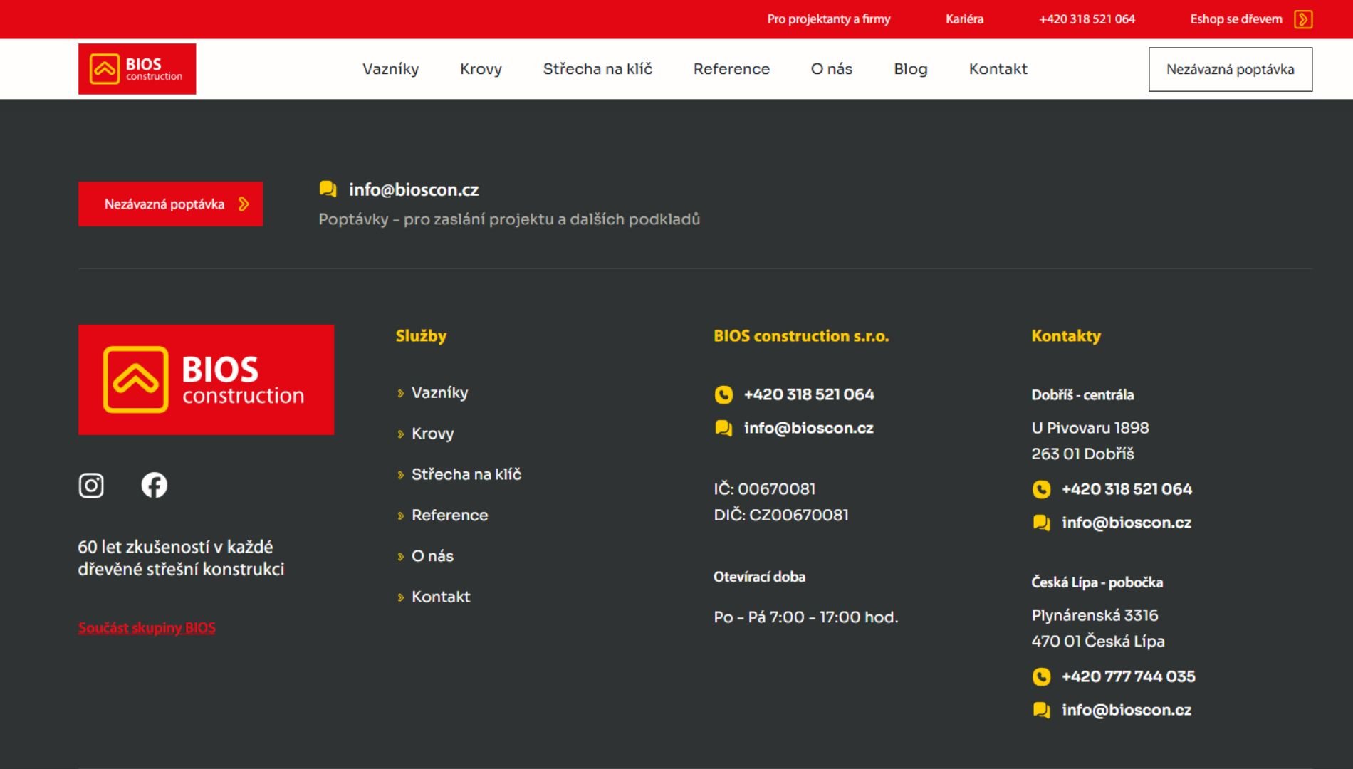Click chat icon in Dobříš contacts
Screen dimensions: 1353x769
pyautogui.click(x=1041, y=523)
